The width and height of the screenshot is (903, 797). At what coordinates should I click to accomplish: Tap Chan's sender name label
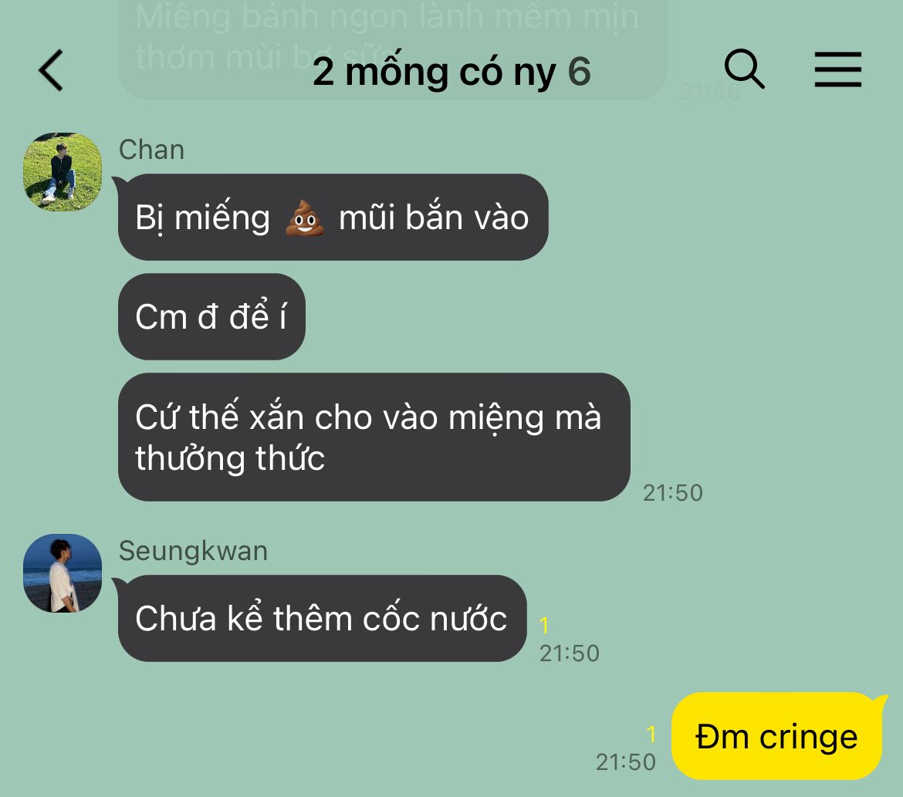(151, 150)
